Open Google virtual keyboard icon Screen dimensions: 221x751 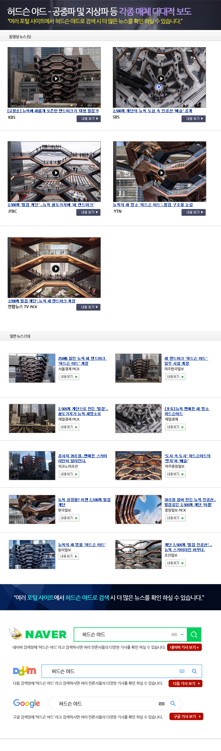[161, 704]
